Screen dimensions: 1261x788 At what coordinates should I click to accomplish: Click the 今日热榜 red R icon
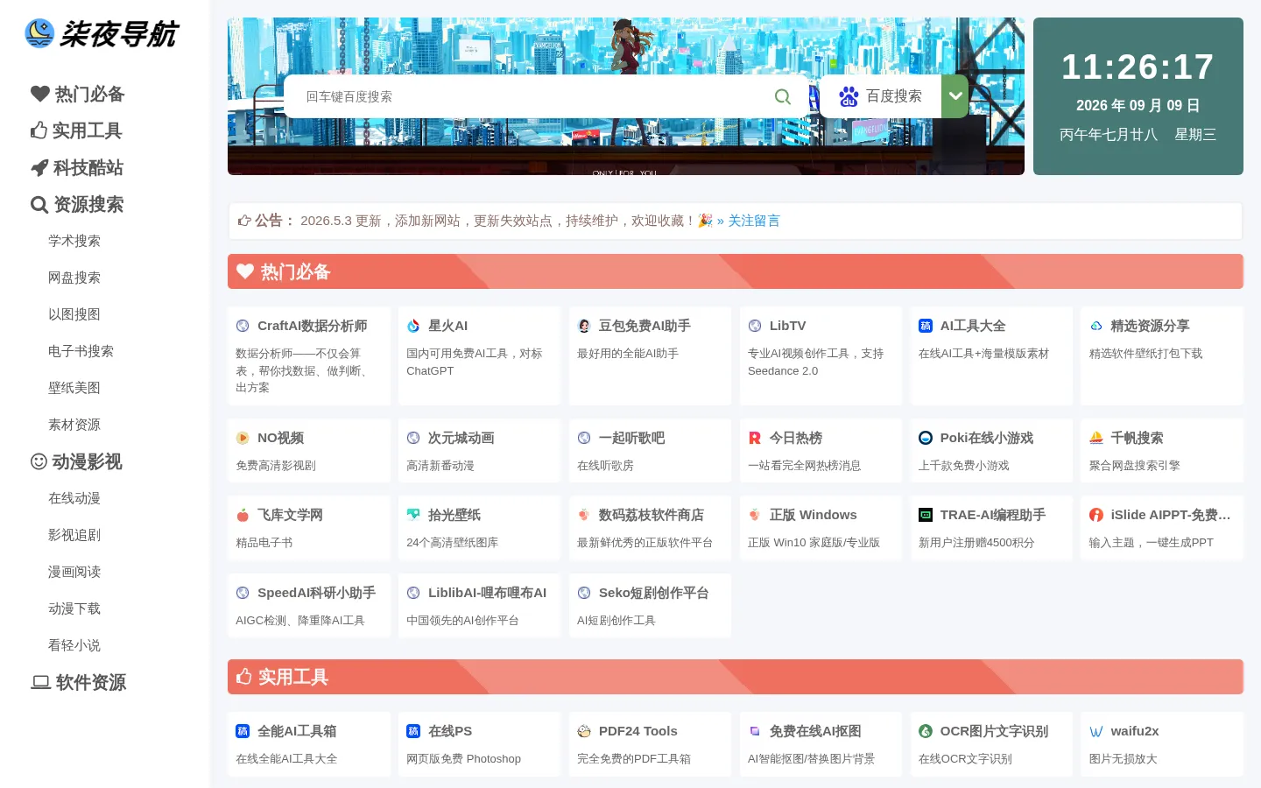[x=755, y=438]
